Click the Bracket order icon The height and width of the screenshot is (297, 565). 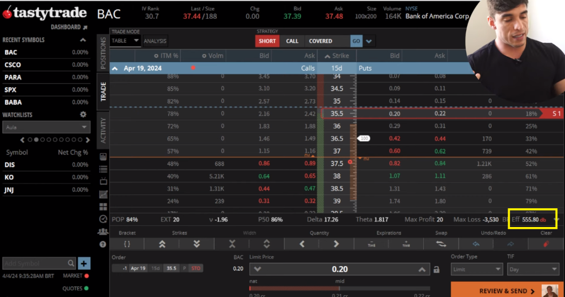(x=127, y=244)
